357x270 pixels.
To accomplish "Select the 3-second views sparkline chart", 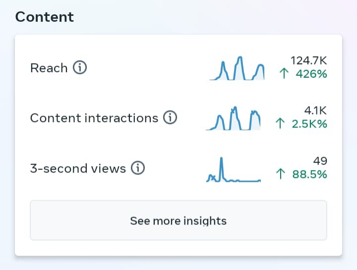I will pyautogui.click(x=233, y=170).
